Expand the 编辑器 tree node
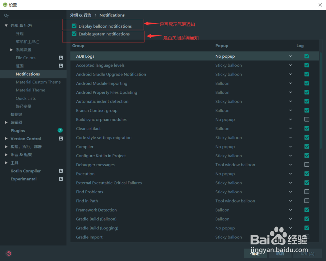 tap(6, 122)
